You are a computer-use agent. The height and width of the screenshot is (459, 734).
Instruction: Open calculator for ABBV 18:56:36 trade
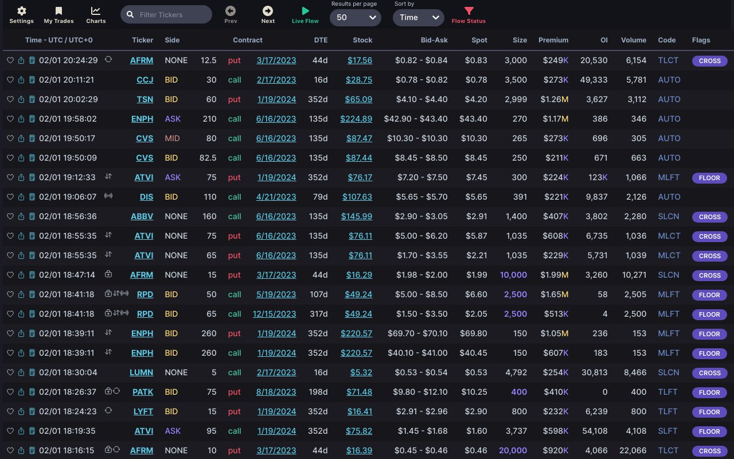click(32, 216)
